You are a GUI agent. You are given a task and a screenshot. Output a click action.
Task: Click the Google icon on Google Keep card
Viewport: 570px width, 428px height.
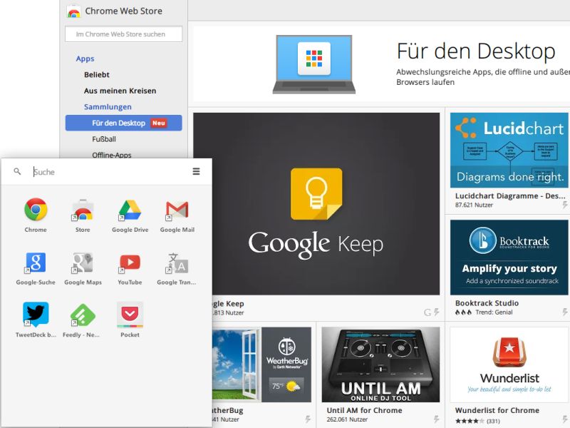[427, 312]
